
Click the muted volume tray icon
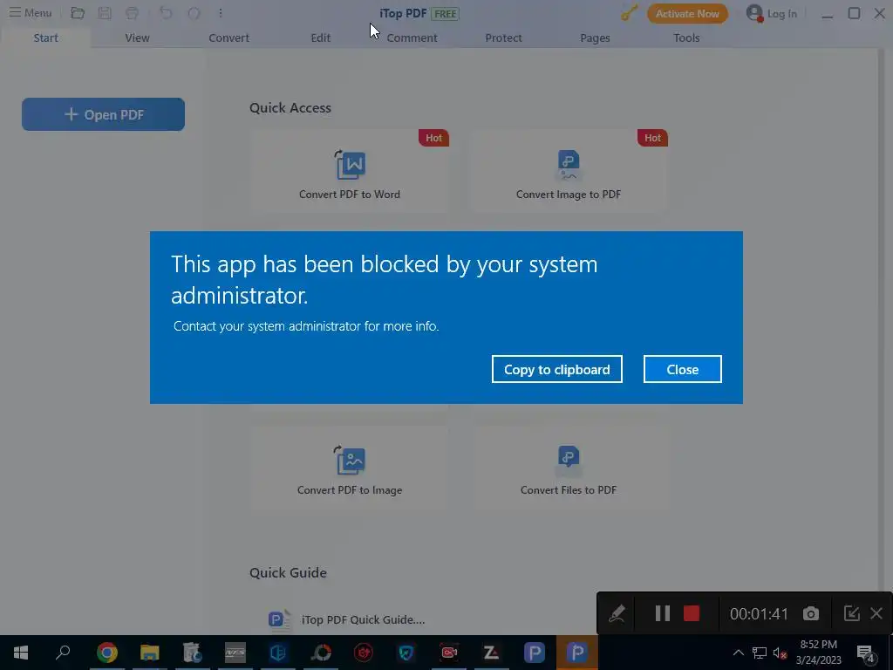coord(781,653)
